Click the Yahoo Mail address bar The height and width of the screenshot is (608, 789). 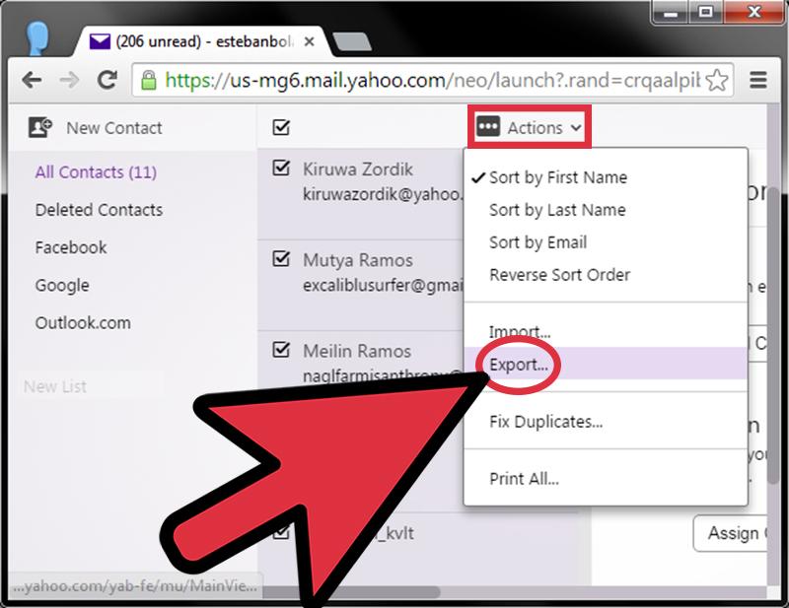(432, 80)
